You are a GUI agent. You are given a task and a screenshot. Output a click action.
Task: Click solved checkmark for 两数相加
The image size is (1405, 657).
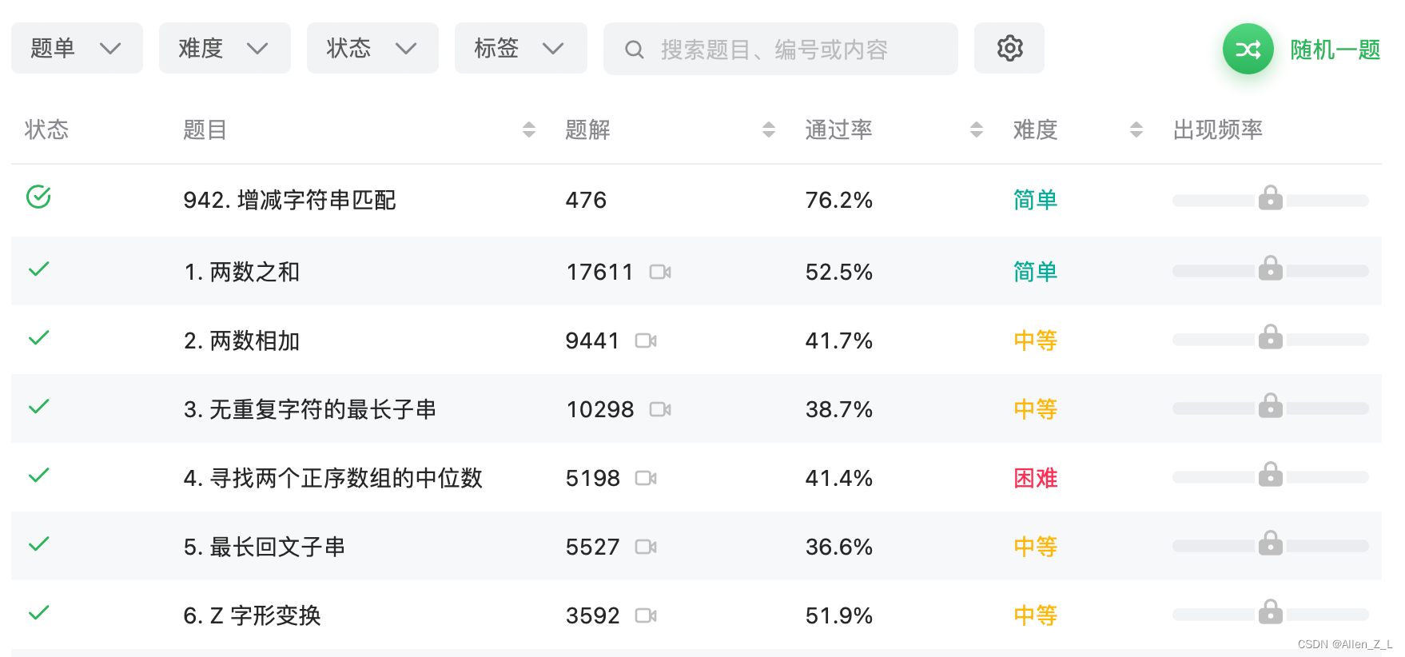(38, 337)
